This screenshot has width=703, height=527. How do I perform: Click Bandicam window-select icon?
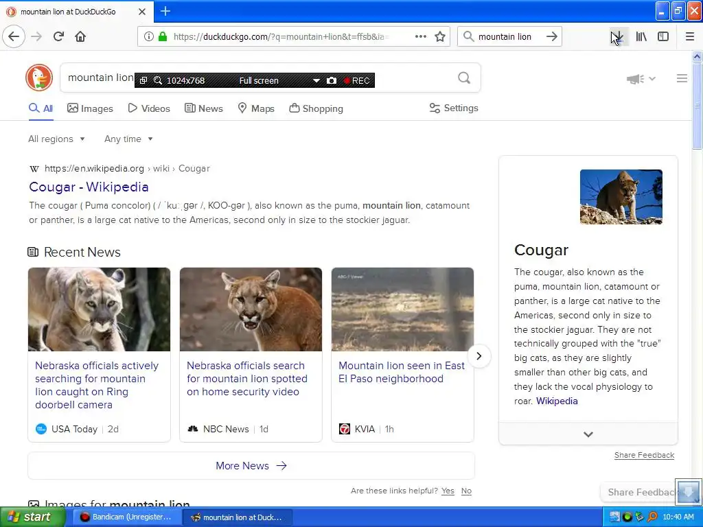coord(143,81)
